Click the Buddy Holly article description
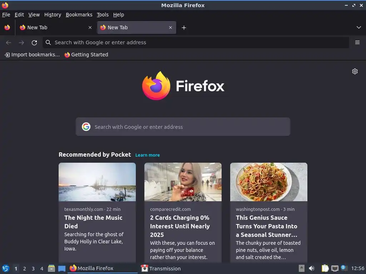Image resolution: width=366 pixels, height=274 pixels. (94, 242)
